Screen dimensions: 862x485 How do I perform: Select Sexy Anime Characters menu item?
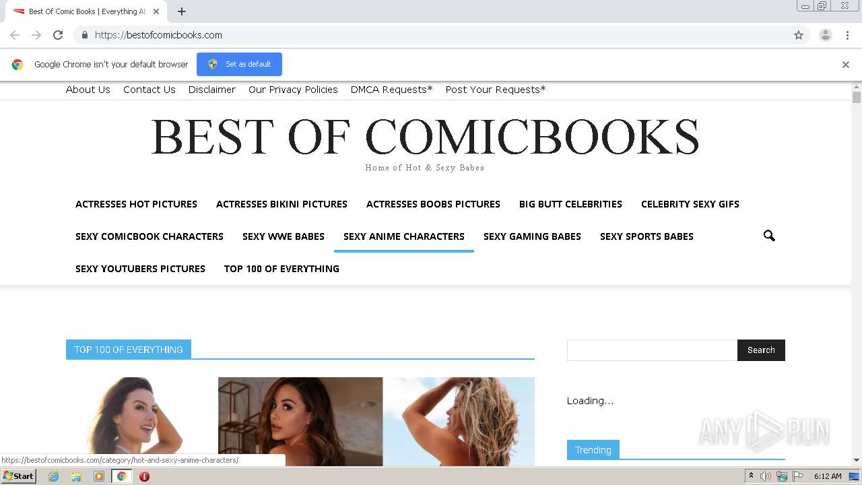(404, 236)
